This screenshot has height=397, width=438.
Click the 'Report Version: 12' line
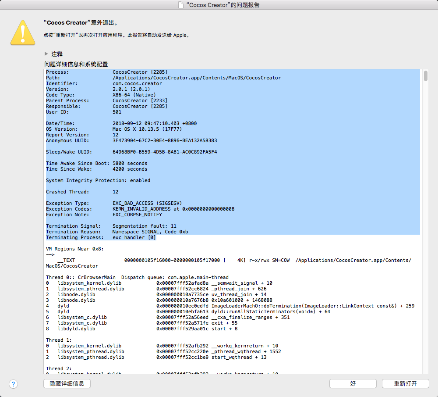click(82, 135)
